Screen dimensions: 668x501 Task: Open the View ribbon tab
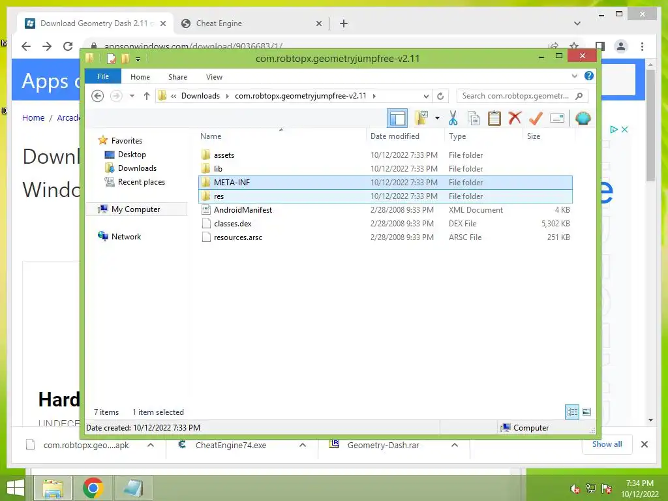[x=214, y=77]
